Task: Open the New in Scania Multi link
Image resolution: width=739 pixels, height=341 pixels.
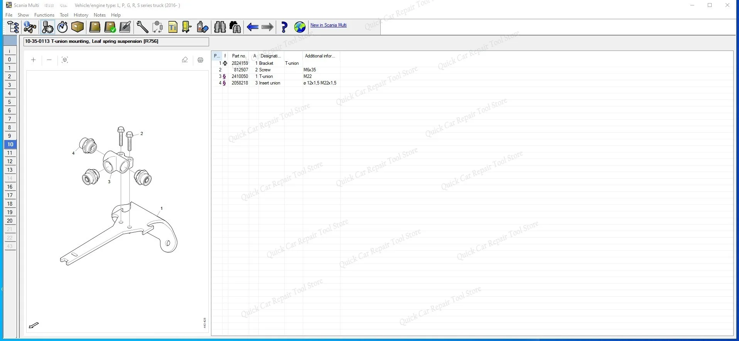Action: click(x=329, y=25)
